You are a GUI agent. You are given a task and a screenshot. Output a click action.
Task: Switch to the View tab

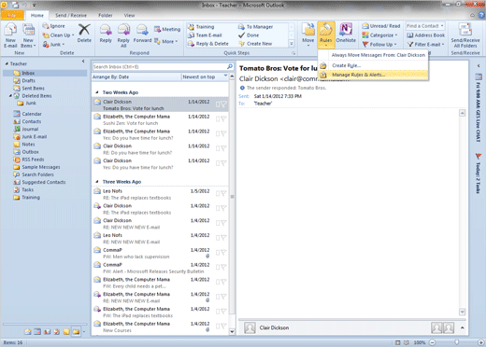tap(129, 15)
